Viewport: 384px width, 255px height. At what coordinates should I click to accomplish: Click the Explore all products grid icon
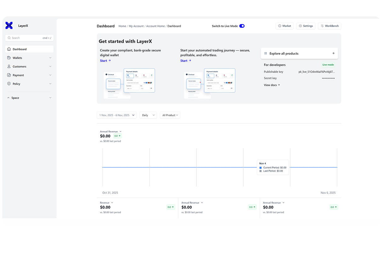coord(266,53)
